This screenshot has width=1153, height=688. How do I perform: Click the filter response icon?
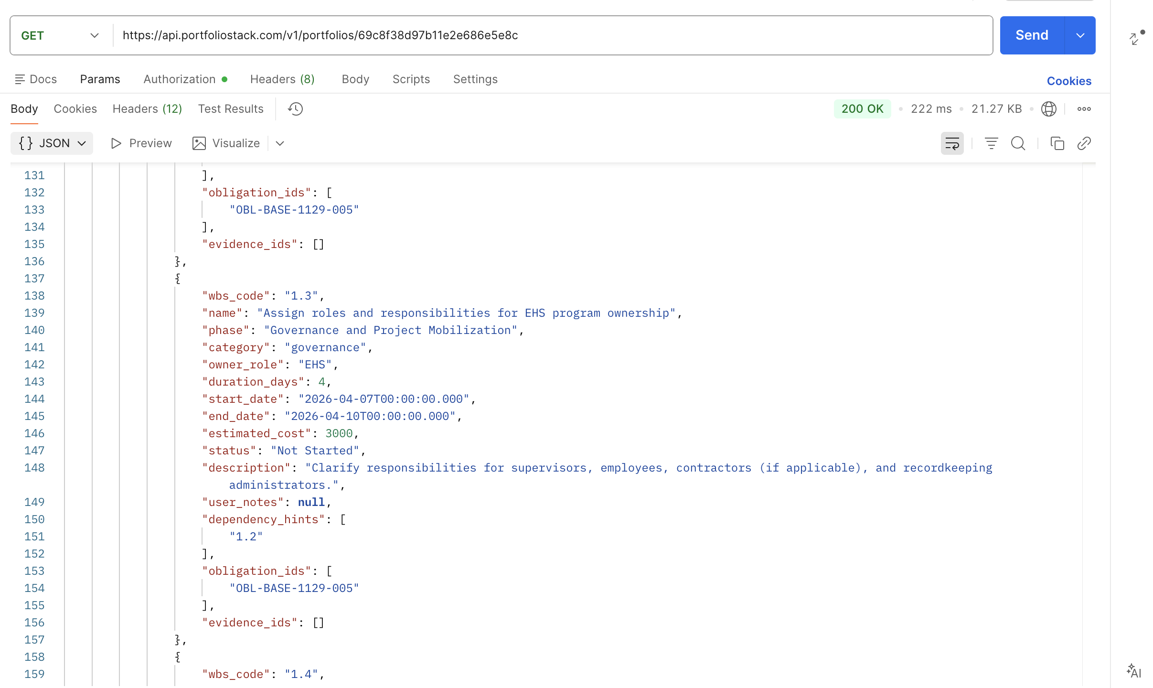tap(991, 143)
